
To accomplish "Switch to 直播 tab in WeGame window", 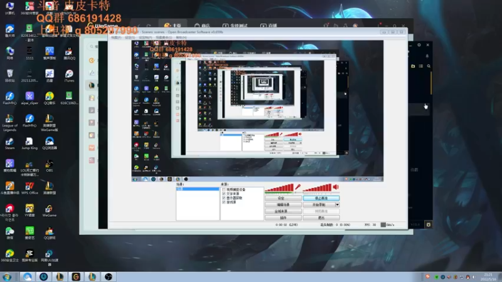I will tap(269, 25).
